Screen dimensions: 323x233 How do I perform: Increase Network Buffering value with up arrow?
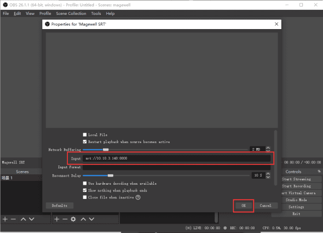click(268, 148)
